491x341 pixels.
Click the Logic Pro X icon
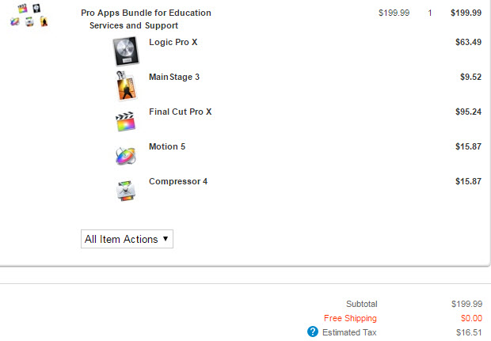(126, 51)
